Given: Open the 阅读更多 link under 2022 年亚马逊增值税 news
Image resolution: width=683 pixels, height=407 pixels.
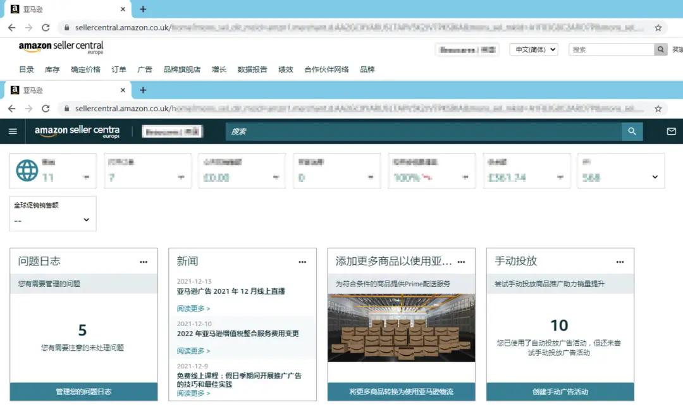Looking at the screenshot, I should click(x=192, y=350).
